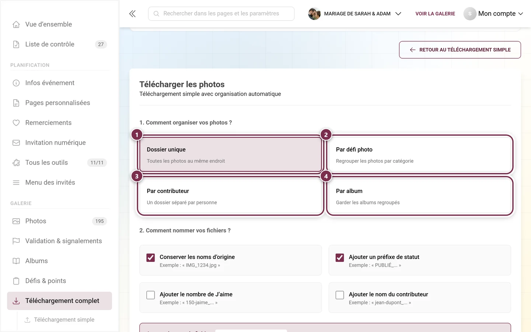Click the couple's event avatar thumbnail
The width and height of the screenshot is (531, 332).
click(x=314, y=14)
